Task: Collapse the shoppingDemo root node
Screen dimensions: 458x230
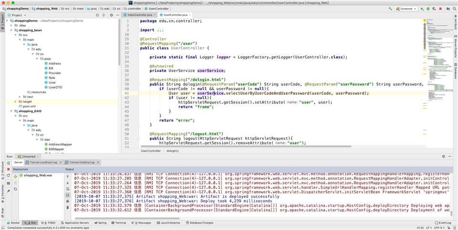Action: point(7,20)
